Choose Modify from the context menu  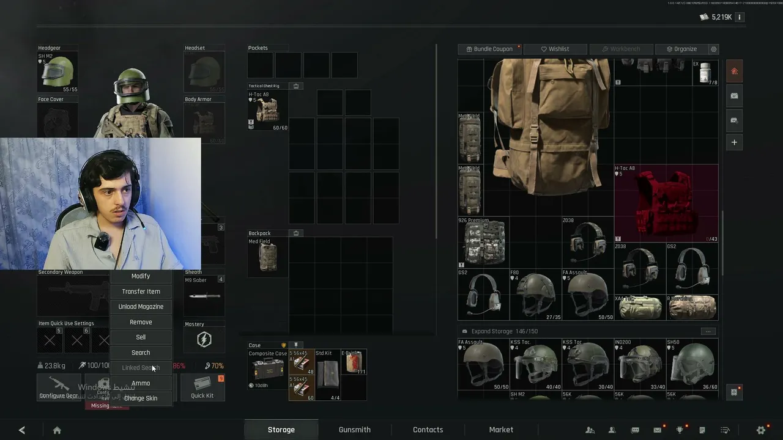[141, 276]
